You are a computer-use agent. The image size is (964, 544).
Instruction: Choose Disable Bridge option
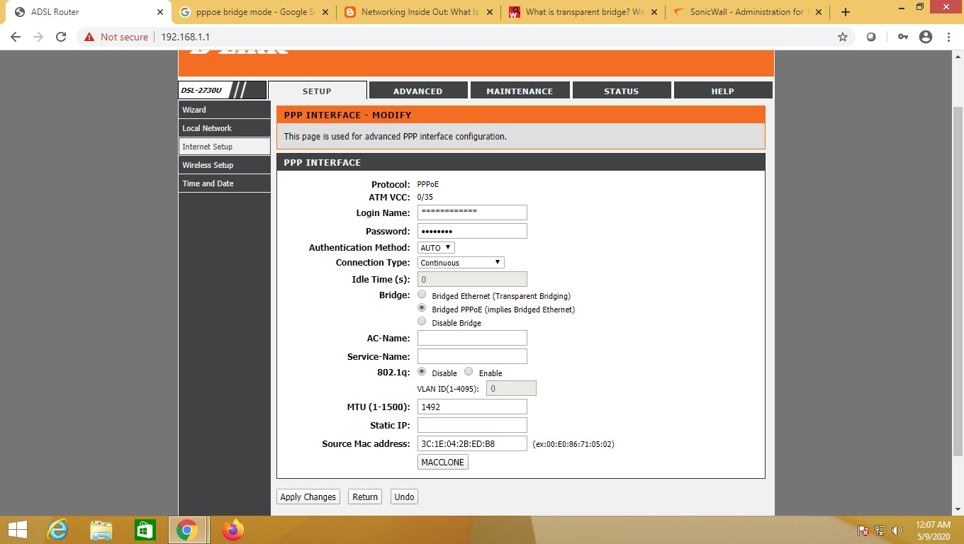(422, 321)
